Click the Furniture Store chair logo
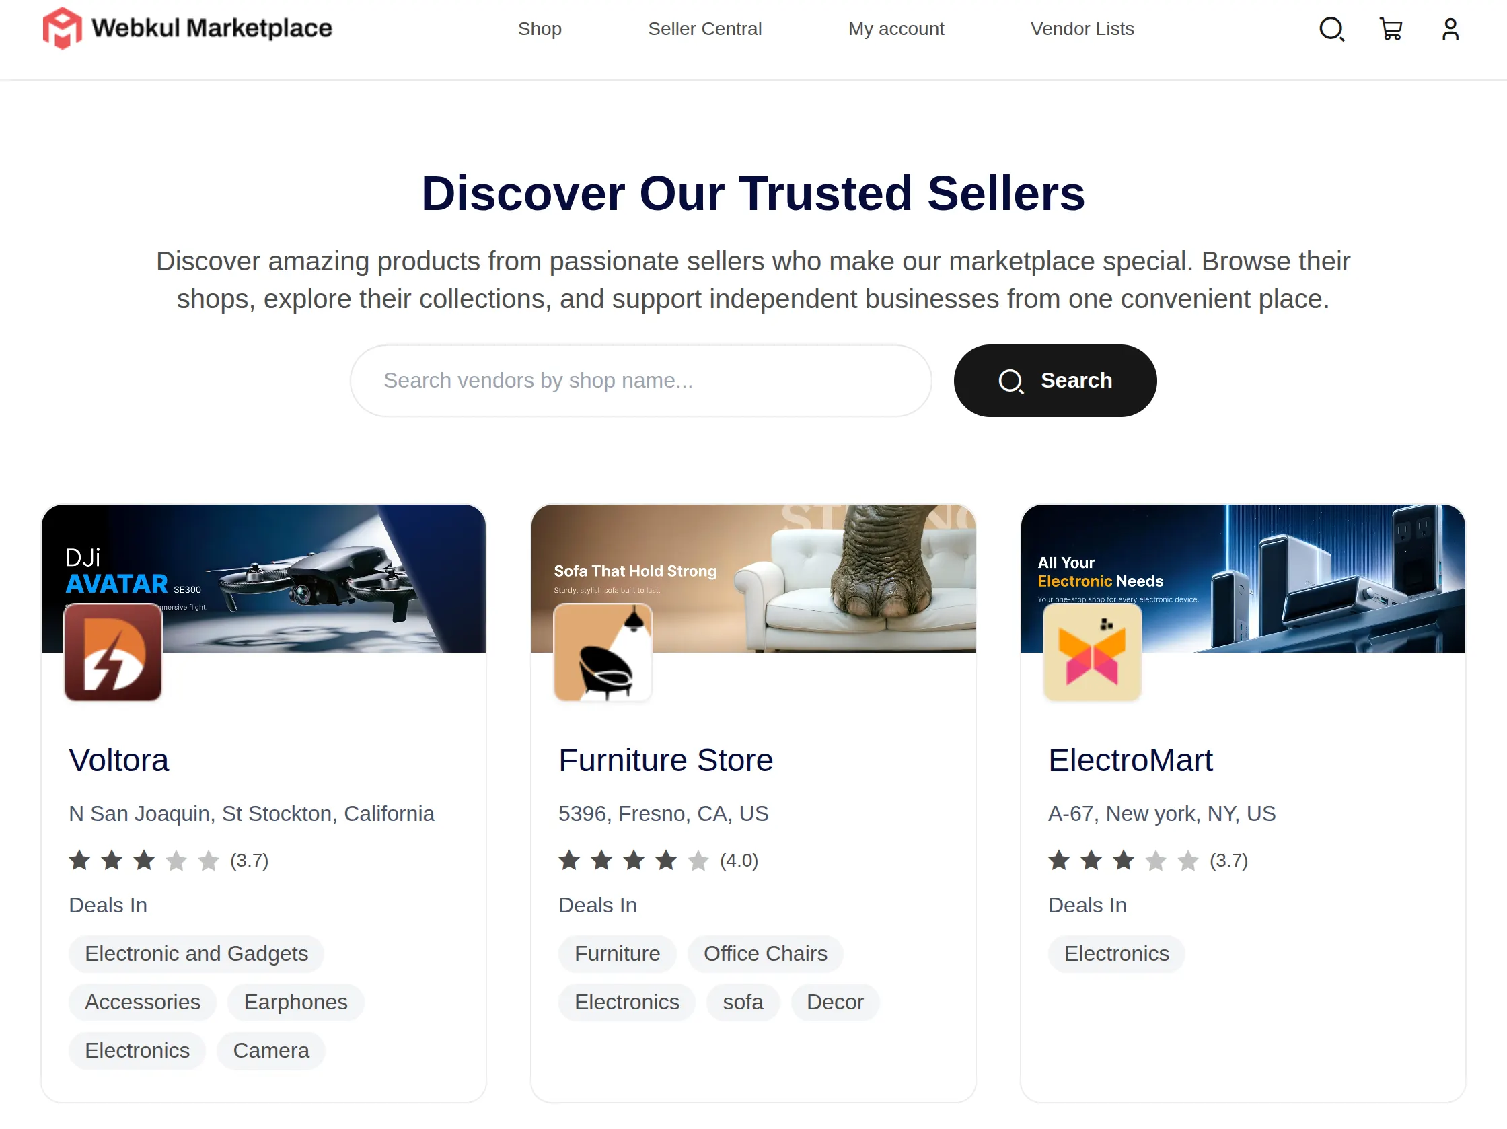The width and height of the screenshot is (1507, 1129). pyautogui.click(x=603, y=652)
